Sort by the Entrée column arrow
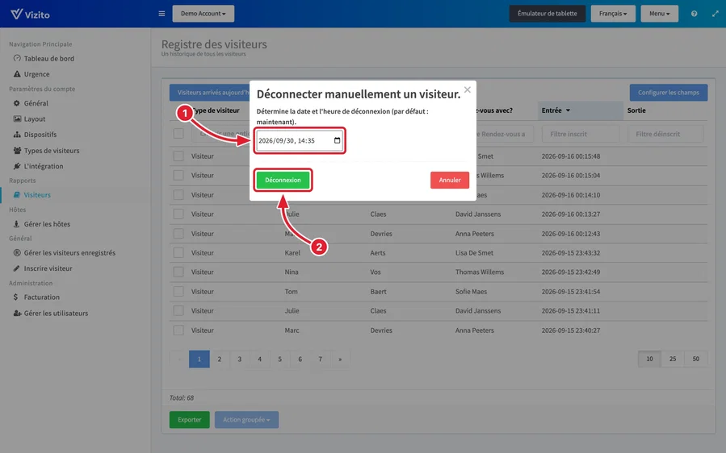The height and width of the screenshot is (453, 726). 568,110
